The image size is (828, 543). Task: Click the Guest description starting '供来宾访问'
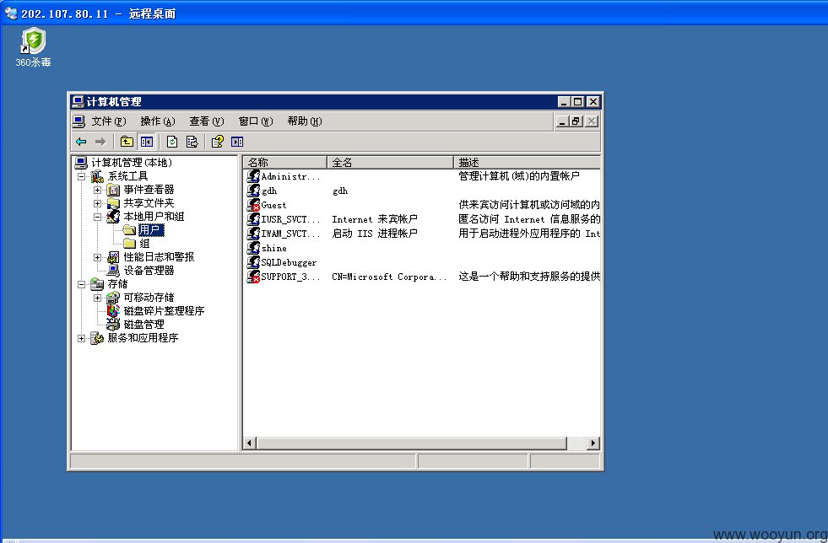pyautogui.click(x=528, y=205)
